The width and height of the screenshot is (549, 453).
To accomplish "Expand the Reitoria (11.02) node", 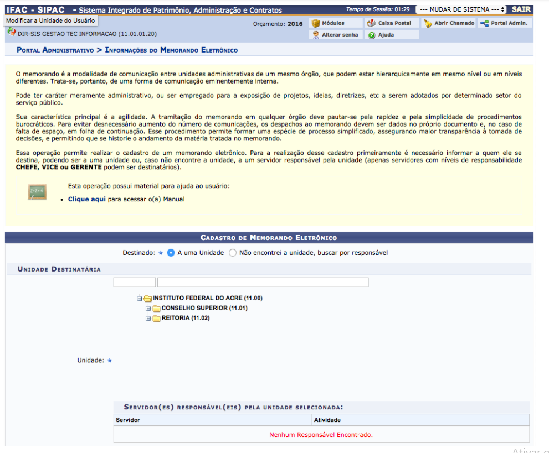I will click(148, 319).
